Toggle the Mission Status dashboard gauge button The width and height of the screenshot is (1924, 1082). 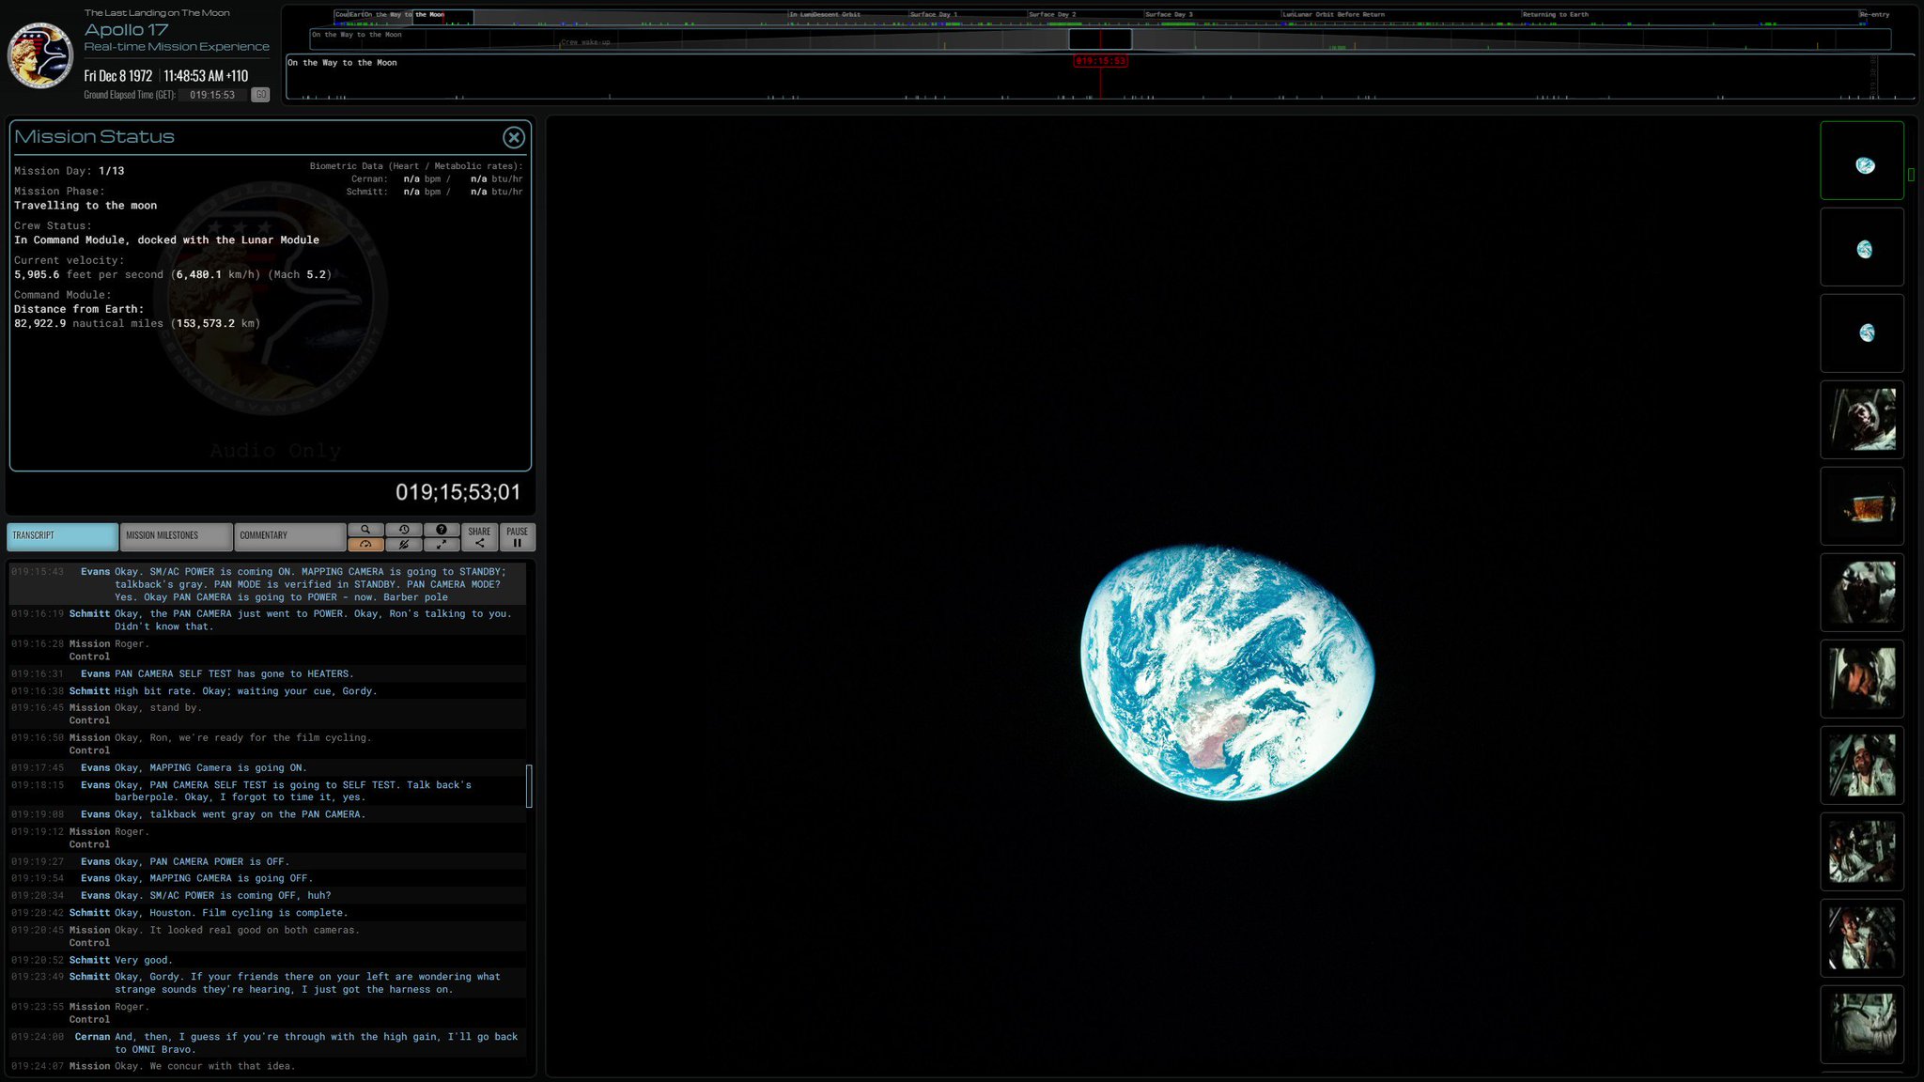coord(365,545)
